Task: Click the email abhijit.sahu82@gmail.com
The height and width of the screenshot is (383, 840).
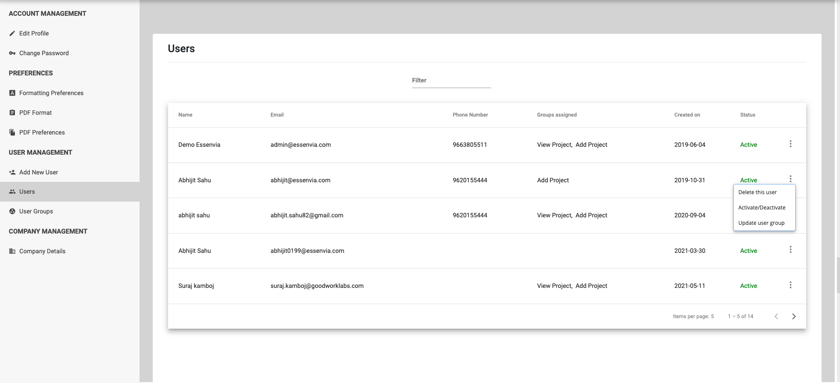Action: coord(307,215)
